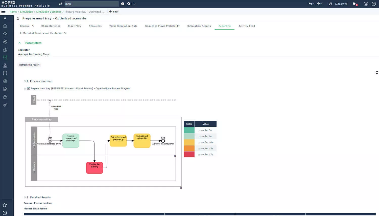The width and height of the screenshot is (379, 216).
Task: Click the orange 'x <= 4m 13s' swatch
Action: click(189, 148)
